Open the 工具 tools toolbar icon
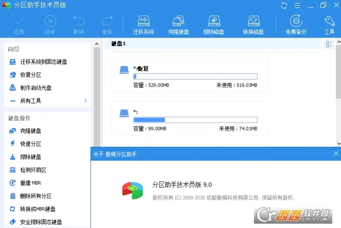The image size is (341, 228). pos(329,25)
